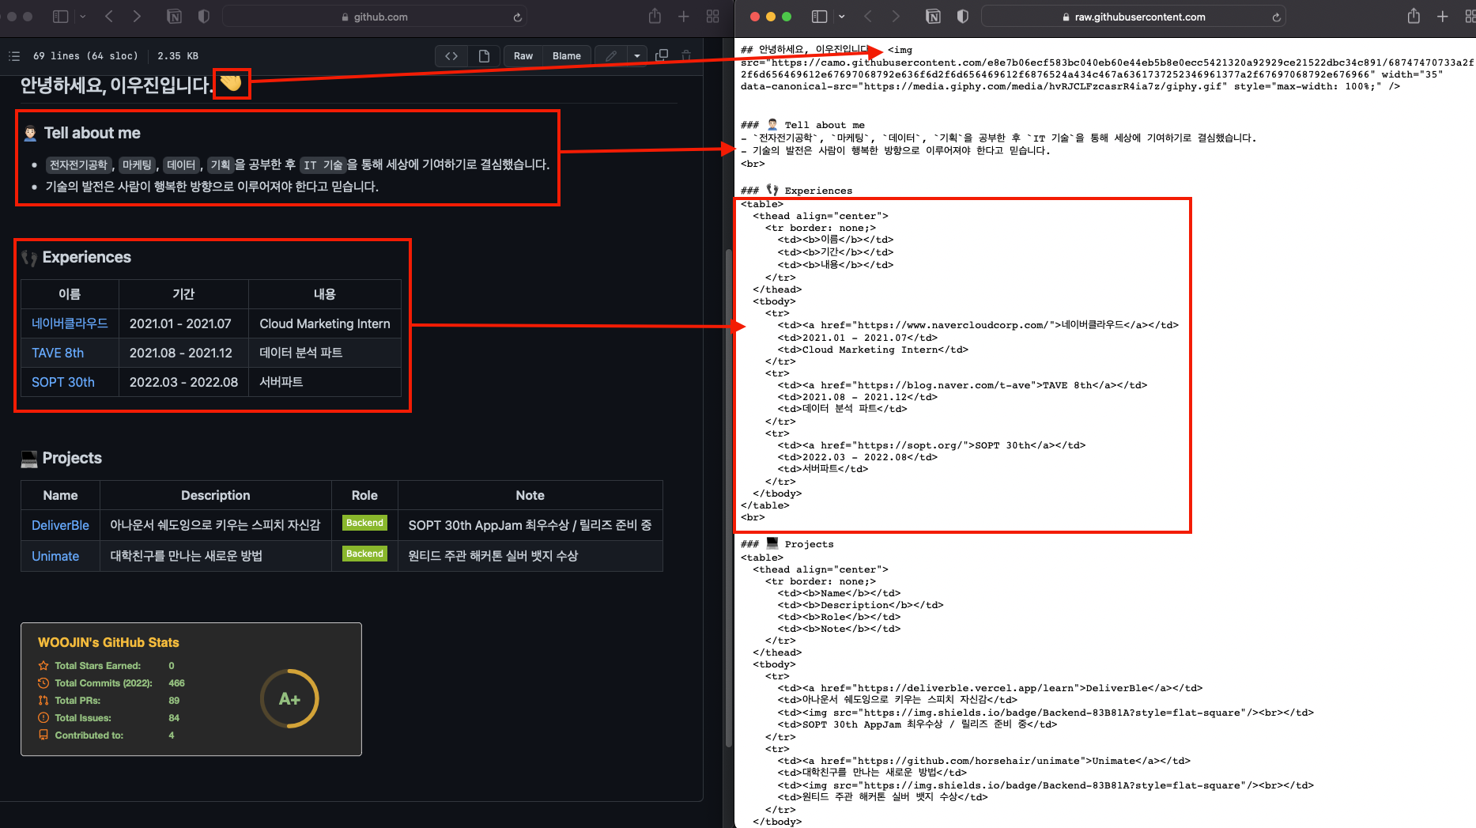1476x828 pixels.
Task: Expand the edit options dropdown arrow
Action: pyautogui.click(x=637, y=55)
